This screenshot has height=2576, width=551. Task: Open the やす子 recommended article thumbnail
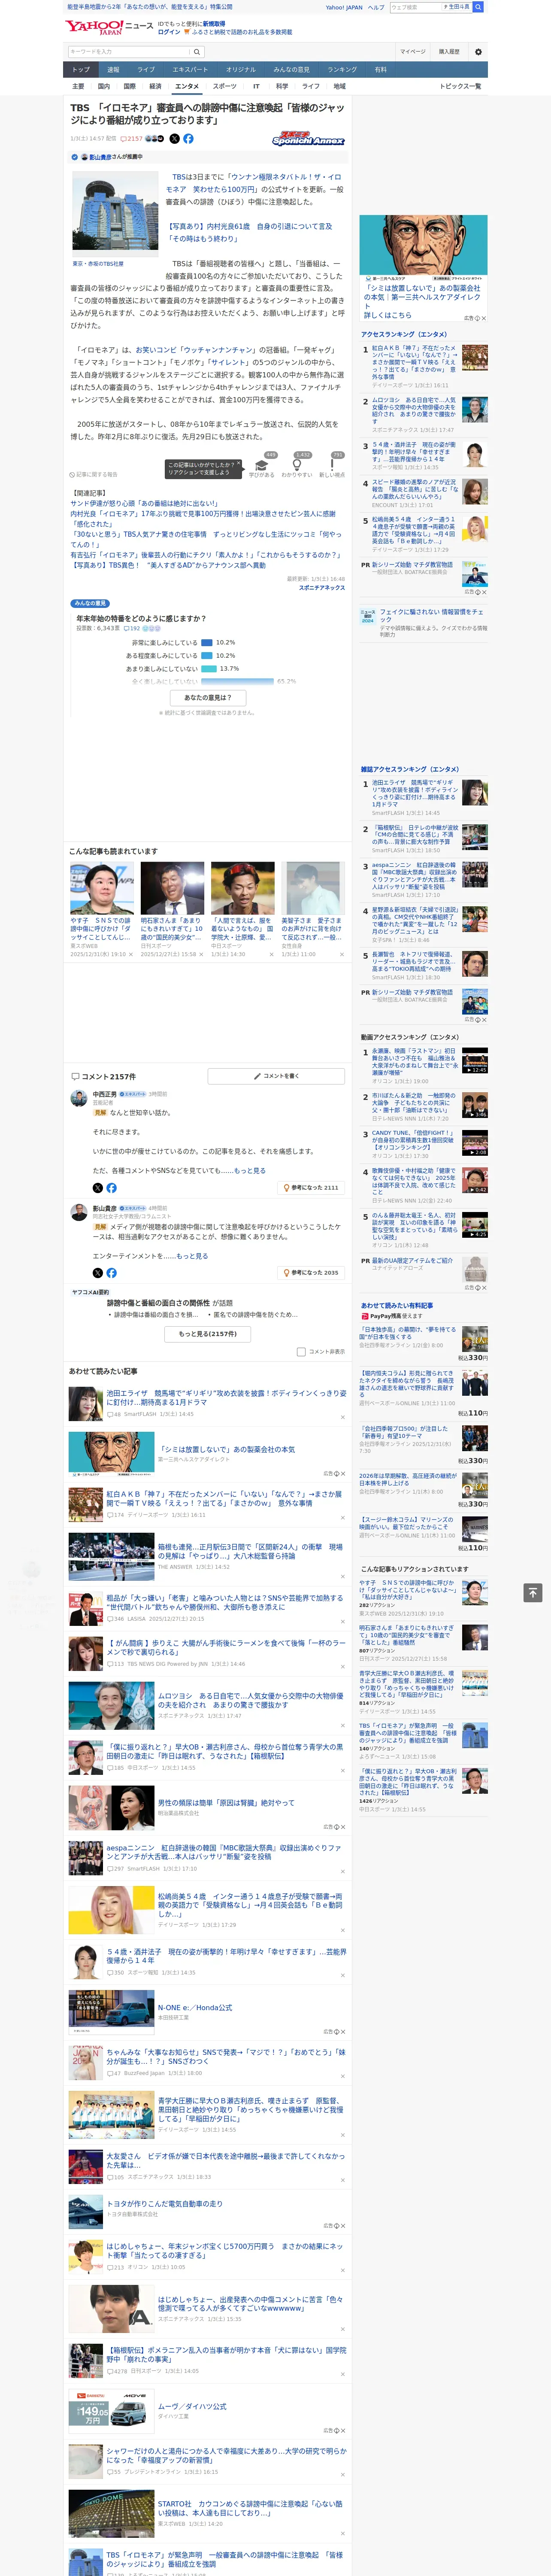pos(102,888)
